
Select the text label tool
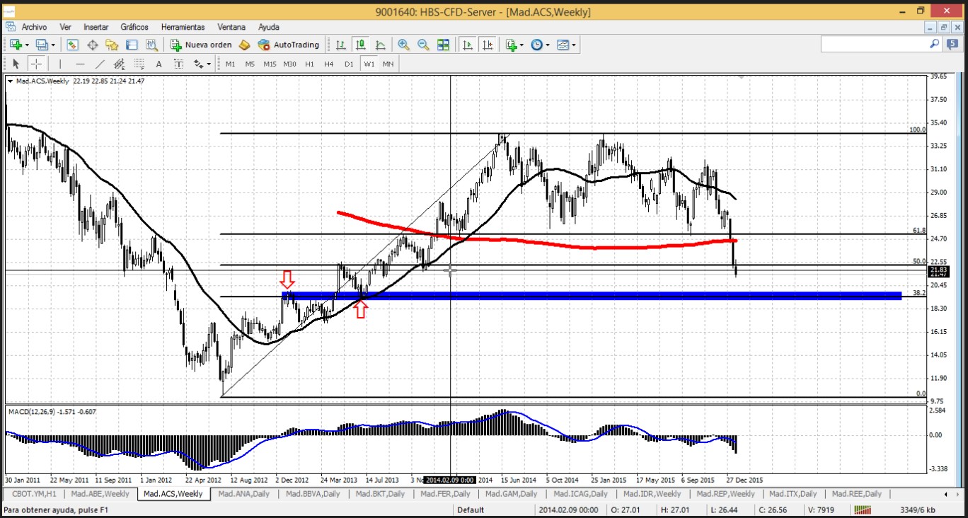(x=178, y=64)
